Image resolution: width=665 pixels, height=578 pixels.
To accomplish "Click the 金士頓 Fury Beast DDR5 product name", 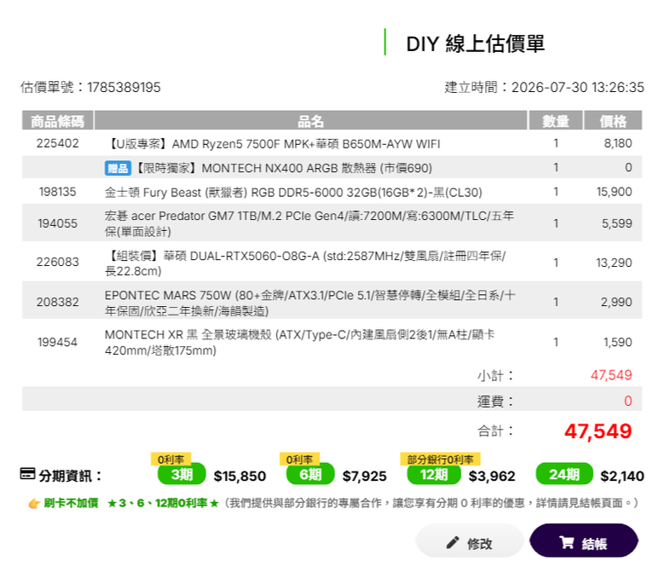I will tap(293, 193).
